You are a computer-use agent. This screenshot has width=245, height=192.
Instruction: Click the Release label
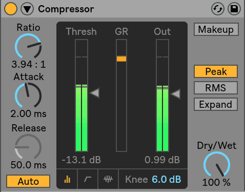point(29,128)
